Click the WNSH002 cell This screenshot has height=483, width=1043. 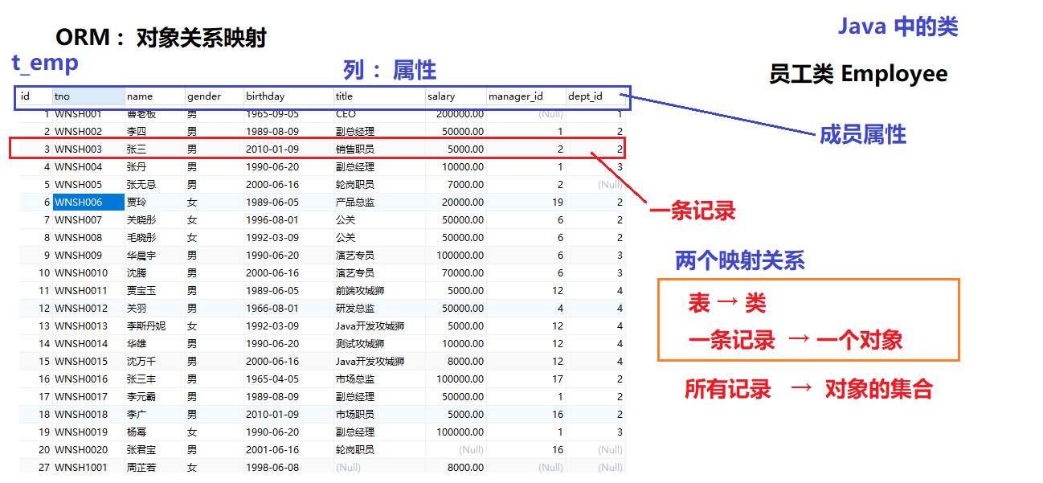coord(88,131)
